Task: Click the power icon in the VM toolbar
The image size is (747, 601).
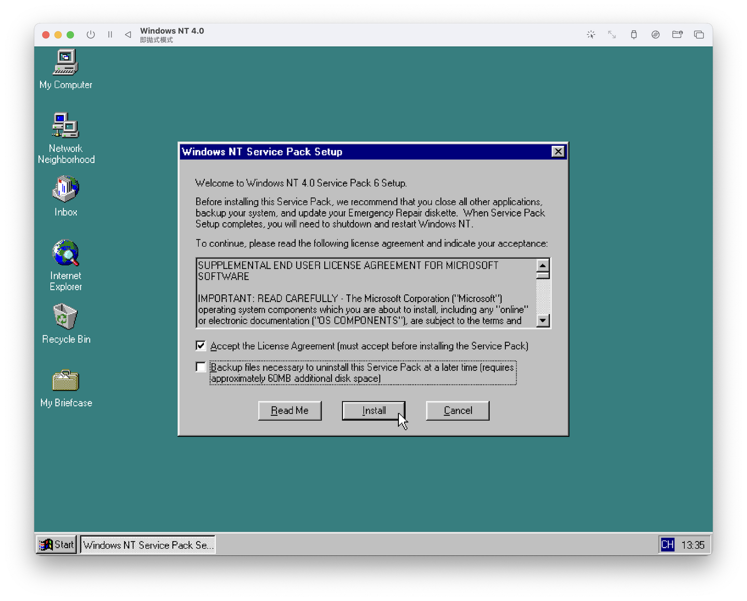Action: tap(91, 34)
